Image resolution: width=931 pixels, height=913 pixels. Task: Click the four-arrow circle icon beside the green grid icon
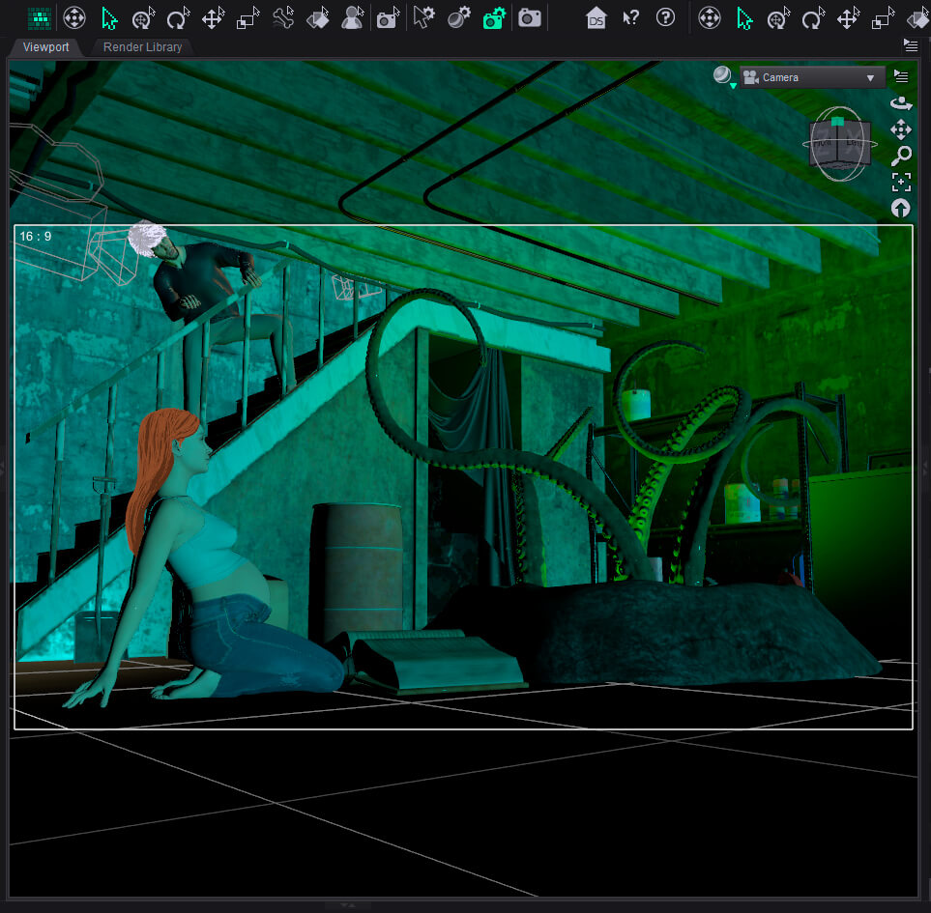click(74, 17)
